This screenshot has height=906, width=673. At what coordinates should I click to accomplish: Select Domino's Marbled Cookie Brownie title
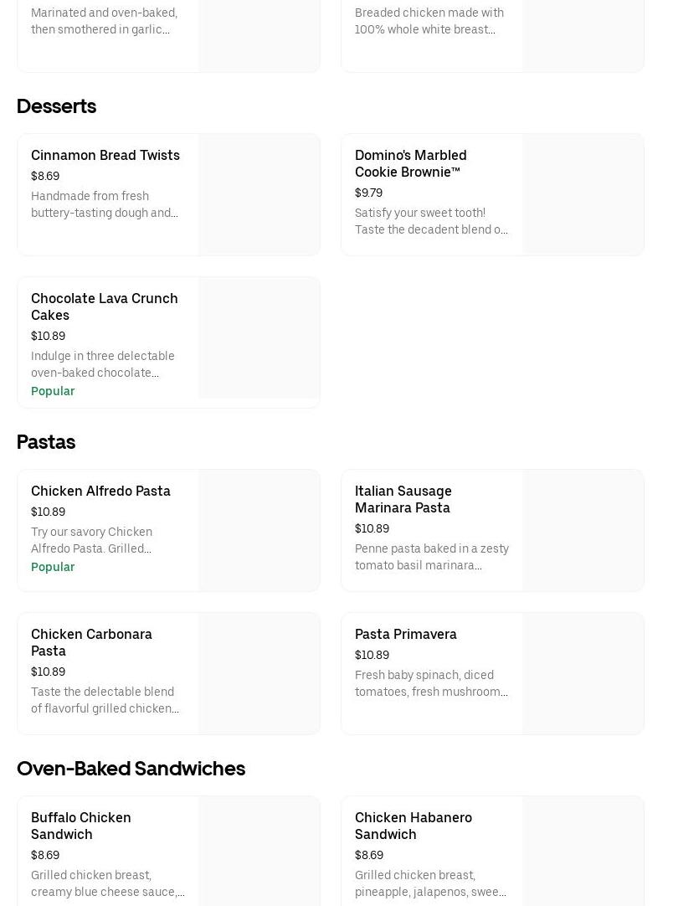point(410,163)
